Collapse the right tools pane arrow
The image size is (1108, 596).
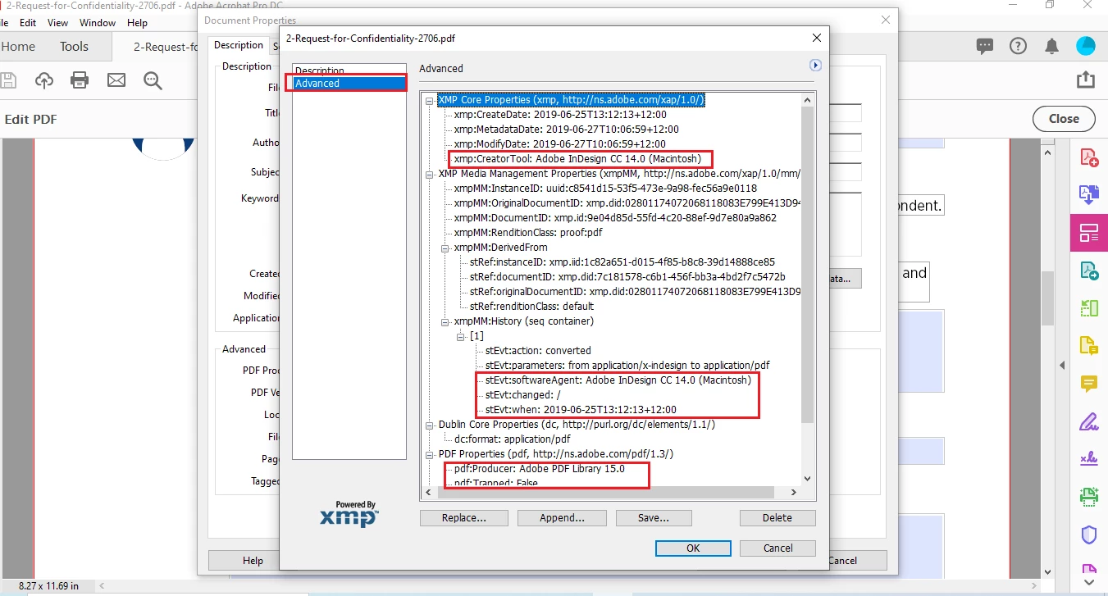(1062, 366)
